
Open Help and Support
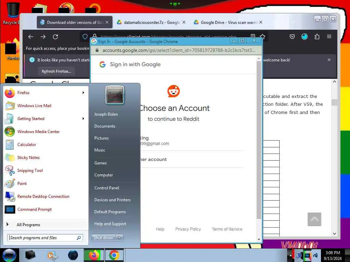click(110, 224)
